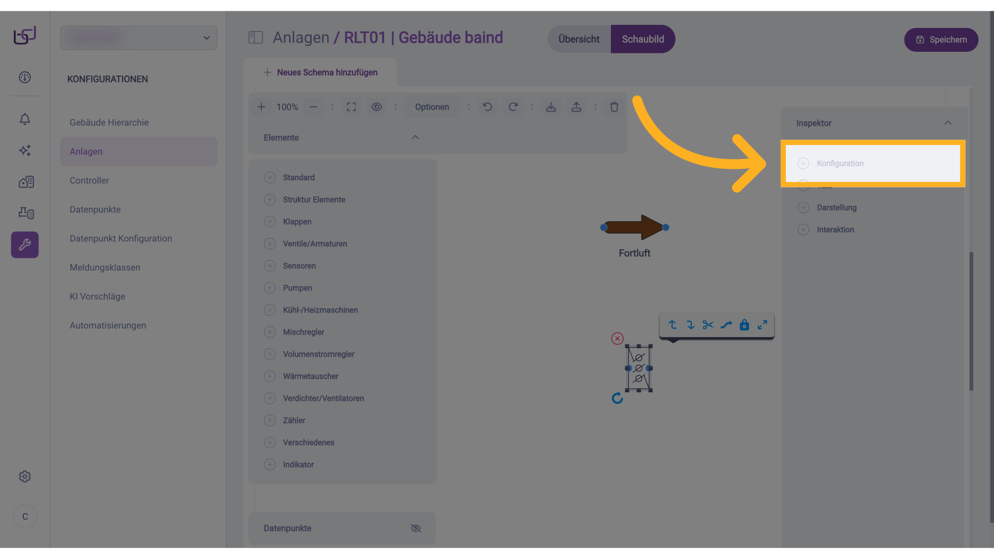Click the blue rotate handle below the element
Image resolution: width=994 pixels, height=559 pixels.
click(x=617, y=398)
